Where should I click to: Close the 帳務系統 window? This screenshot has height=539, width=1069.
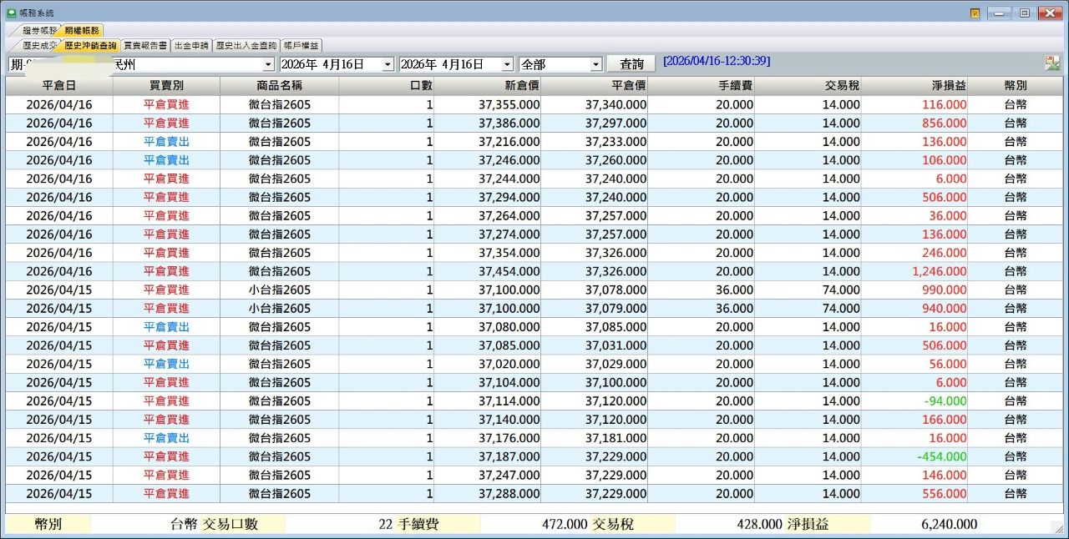(1049, 13)
